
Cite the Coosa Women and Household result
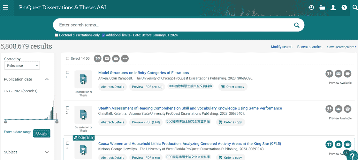click(x=329, y=144)
